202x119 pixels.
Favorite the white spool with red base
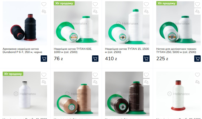pyautogui.click(x=197, y=75)
